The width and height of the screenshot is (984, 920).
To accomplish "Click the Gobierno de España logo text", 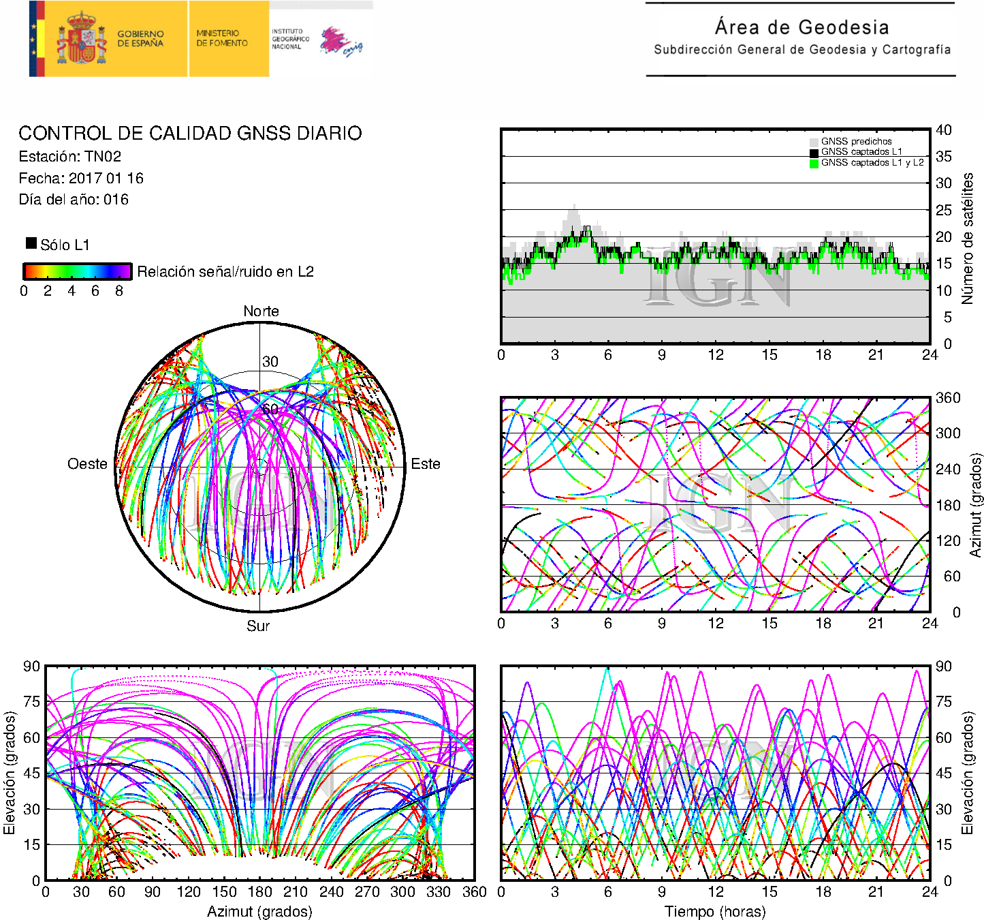I will pos(140,39).
